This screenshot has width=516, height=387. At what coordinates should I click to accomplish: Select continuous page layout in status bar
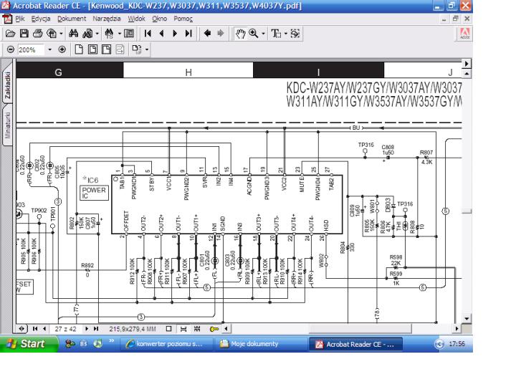point(183,328)
